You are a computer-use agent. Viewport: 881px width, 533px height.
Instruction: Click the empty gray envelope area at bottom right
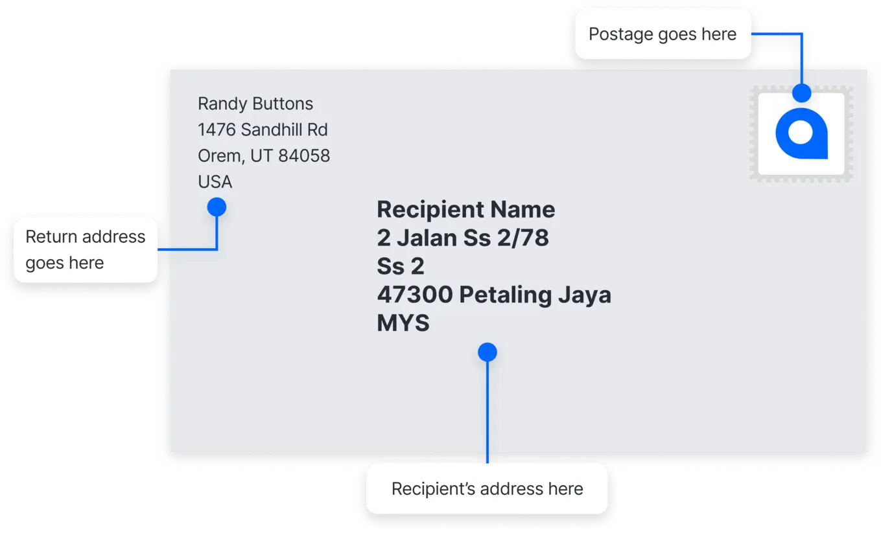click(746, 389)
